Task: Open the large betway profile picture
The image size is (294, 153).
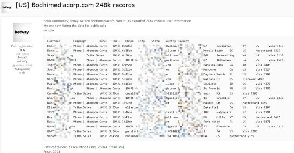Action: coord(22,32)
